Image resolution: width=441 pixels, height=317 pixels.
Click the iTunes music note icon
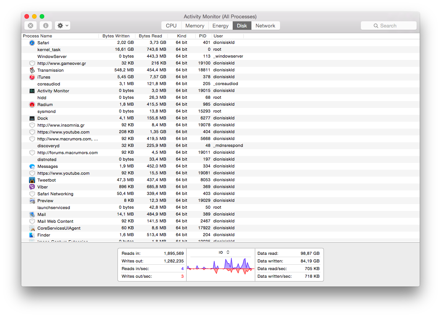click(x=32, y=77)
